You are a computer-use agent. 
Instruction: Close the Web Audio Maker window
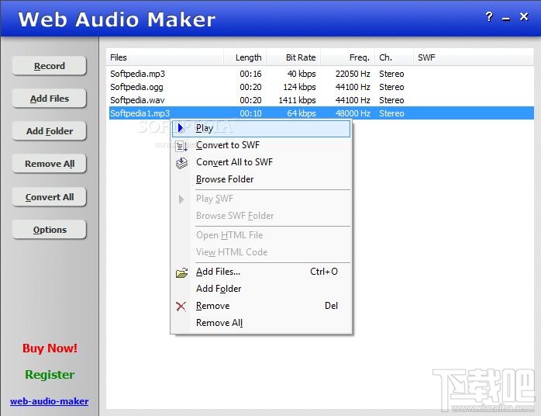(524, 16)
